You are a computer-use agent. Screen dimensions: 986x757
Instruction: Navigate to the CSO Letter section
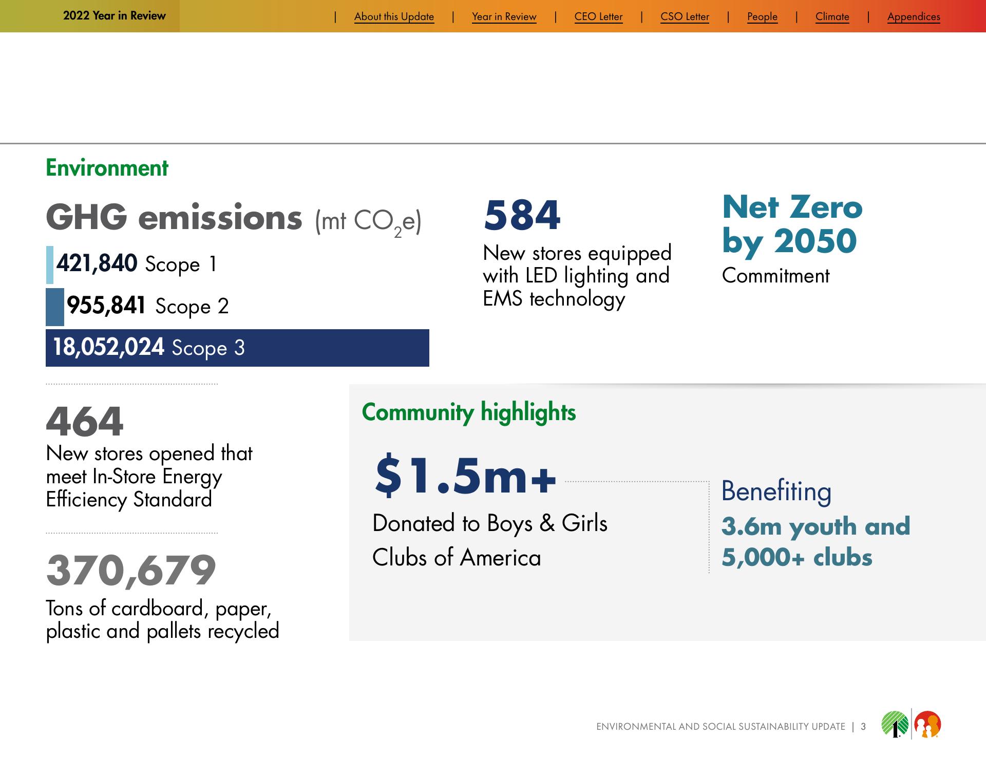pos(685,16)
